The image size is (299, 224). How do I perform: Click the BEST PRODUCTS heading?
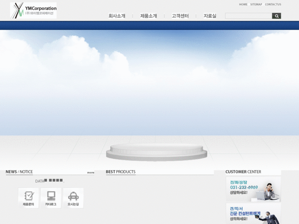pos(121,172)
